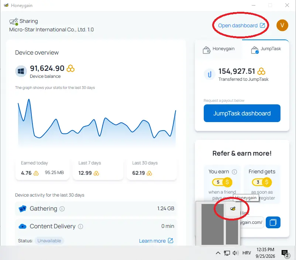Open the taskbar clock and date
The image size is (296, 260).
point(265,253)
